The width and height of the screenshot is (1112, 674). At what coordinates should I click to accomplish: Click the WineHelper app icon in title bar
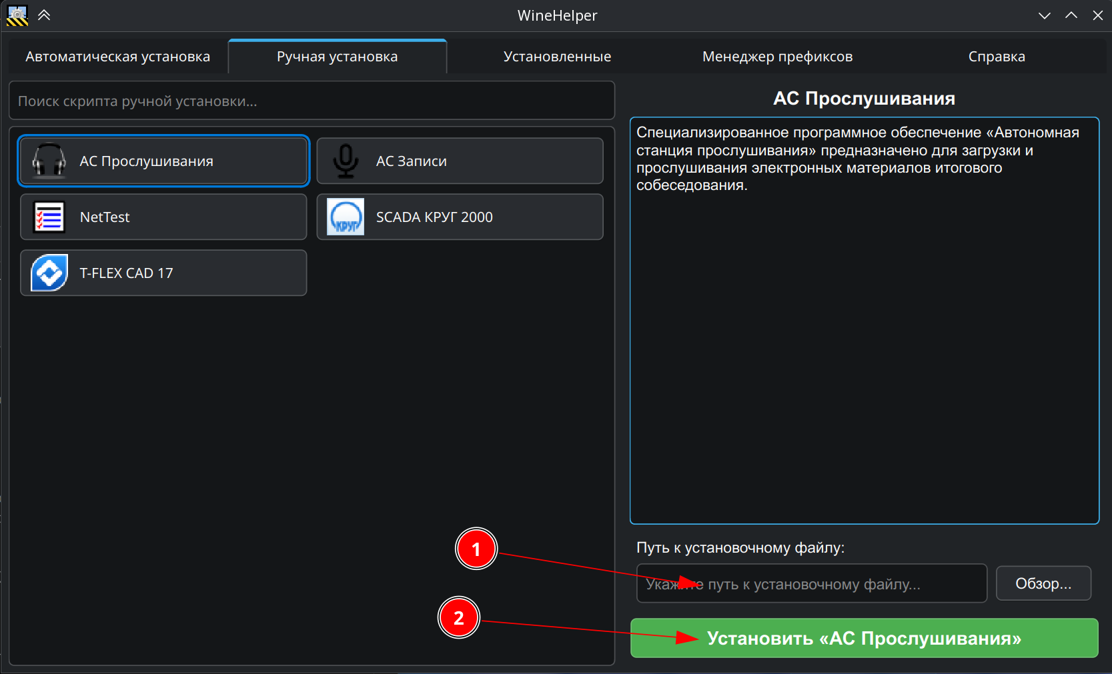point(17,15)
